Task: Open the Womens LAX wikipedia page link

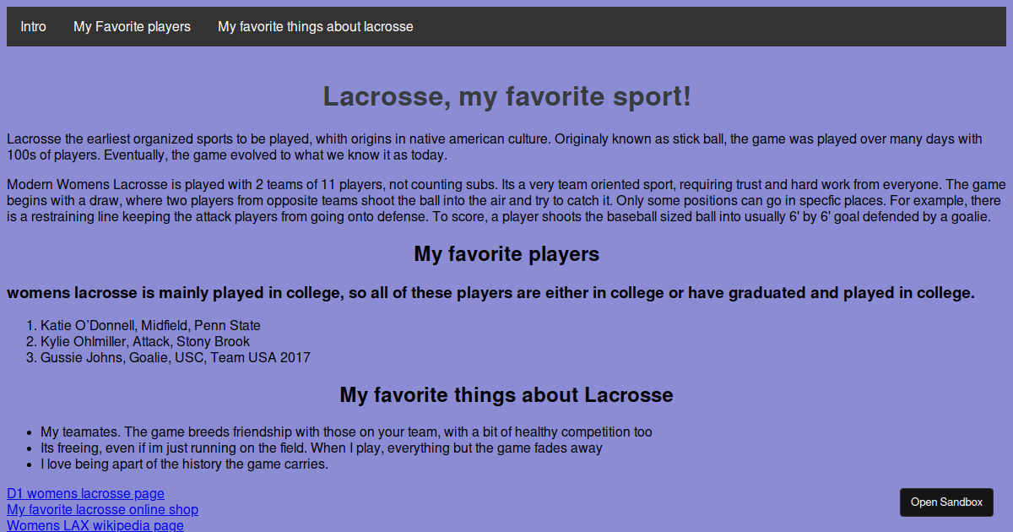Action: click(95, 524)
